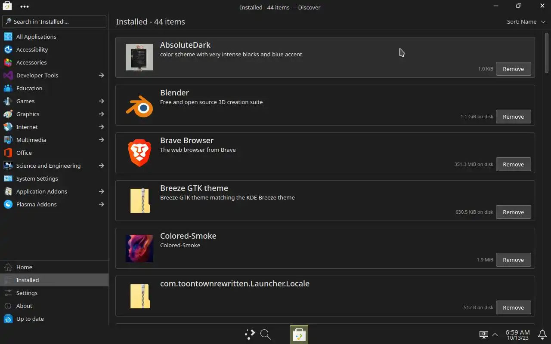Open the AbsoluteDark preview thumbnail
The height and width of the screenshot is (344, 551).
pos(139,58)
